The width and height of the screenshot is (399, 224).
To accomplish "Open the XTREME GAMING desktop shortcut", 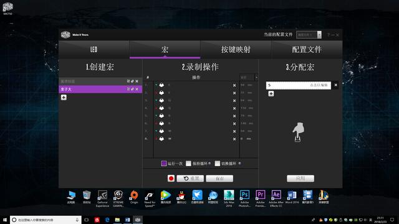I will click(x=118, y=198).
